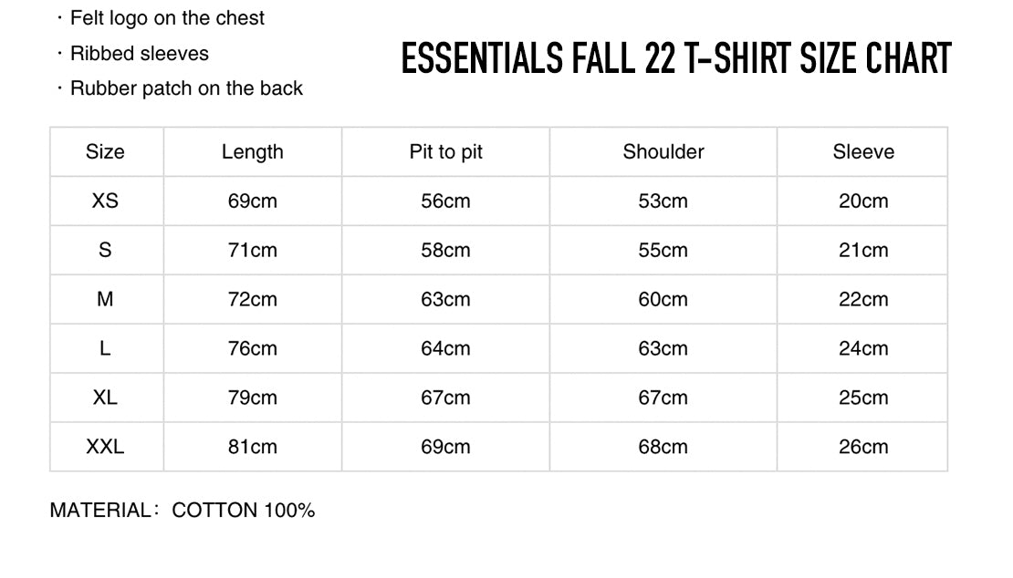The width and height of the screenshot is (1013, 578).
Task: Select the XL size row label
Action: coord(105,397)
